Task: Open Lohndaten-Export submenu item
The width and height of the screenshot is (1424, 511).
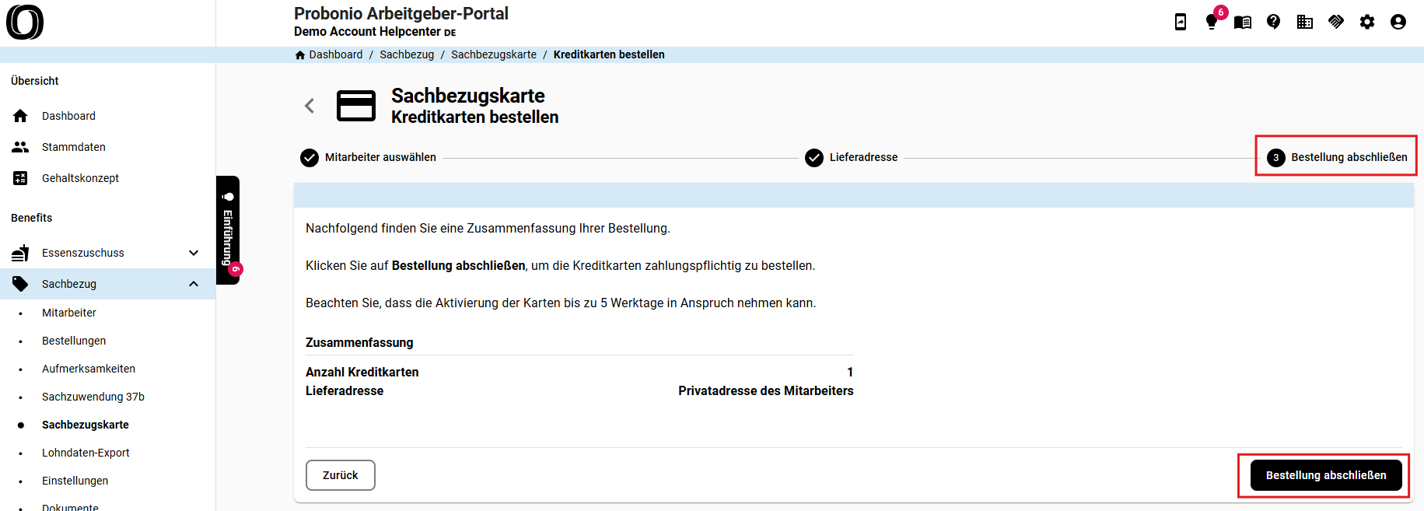Action: click(x=86, y=453)
